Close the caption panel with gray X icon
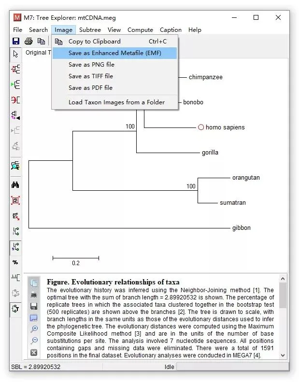Viewport: 299px width, 382px height. pyautogui.click(x=34, y=352)
